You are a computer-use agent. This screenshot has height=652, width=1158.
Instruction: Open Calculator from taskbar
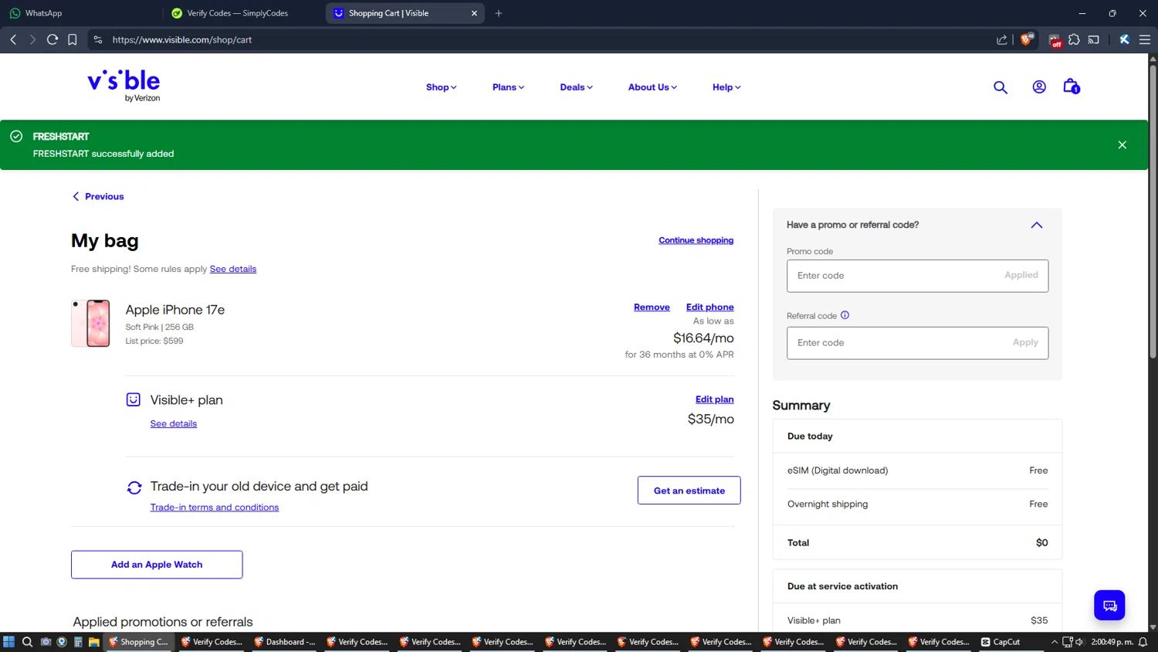pyautogui.click(x=78, y=642)
